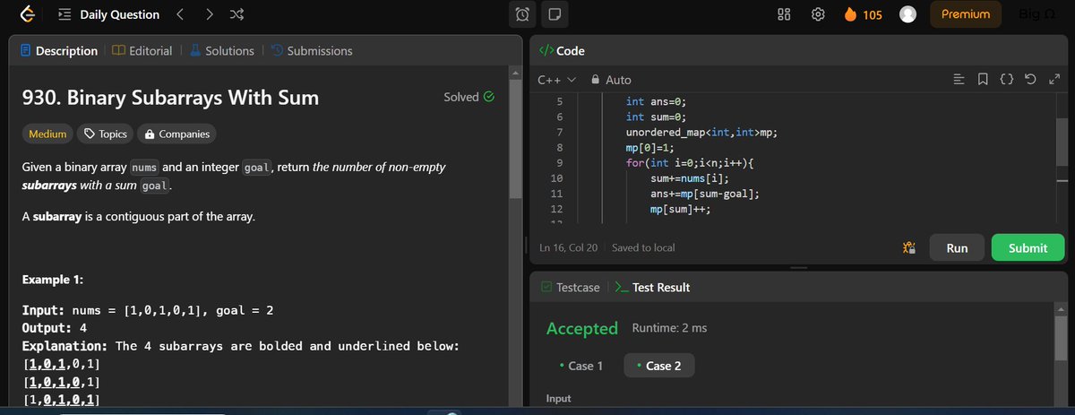This screenshot has width=1075, height=415.
Task: Click the Saved to local status
Action: tap(643, 247)
